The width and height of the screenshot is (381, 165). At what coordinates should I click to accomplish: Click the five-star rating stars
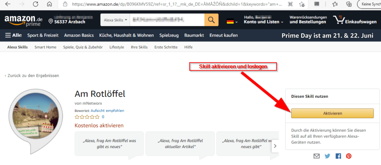[x=87, y=117]
